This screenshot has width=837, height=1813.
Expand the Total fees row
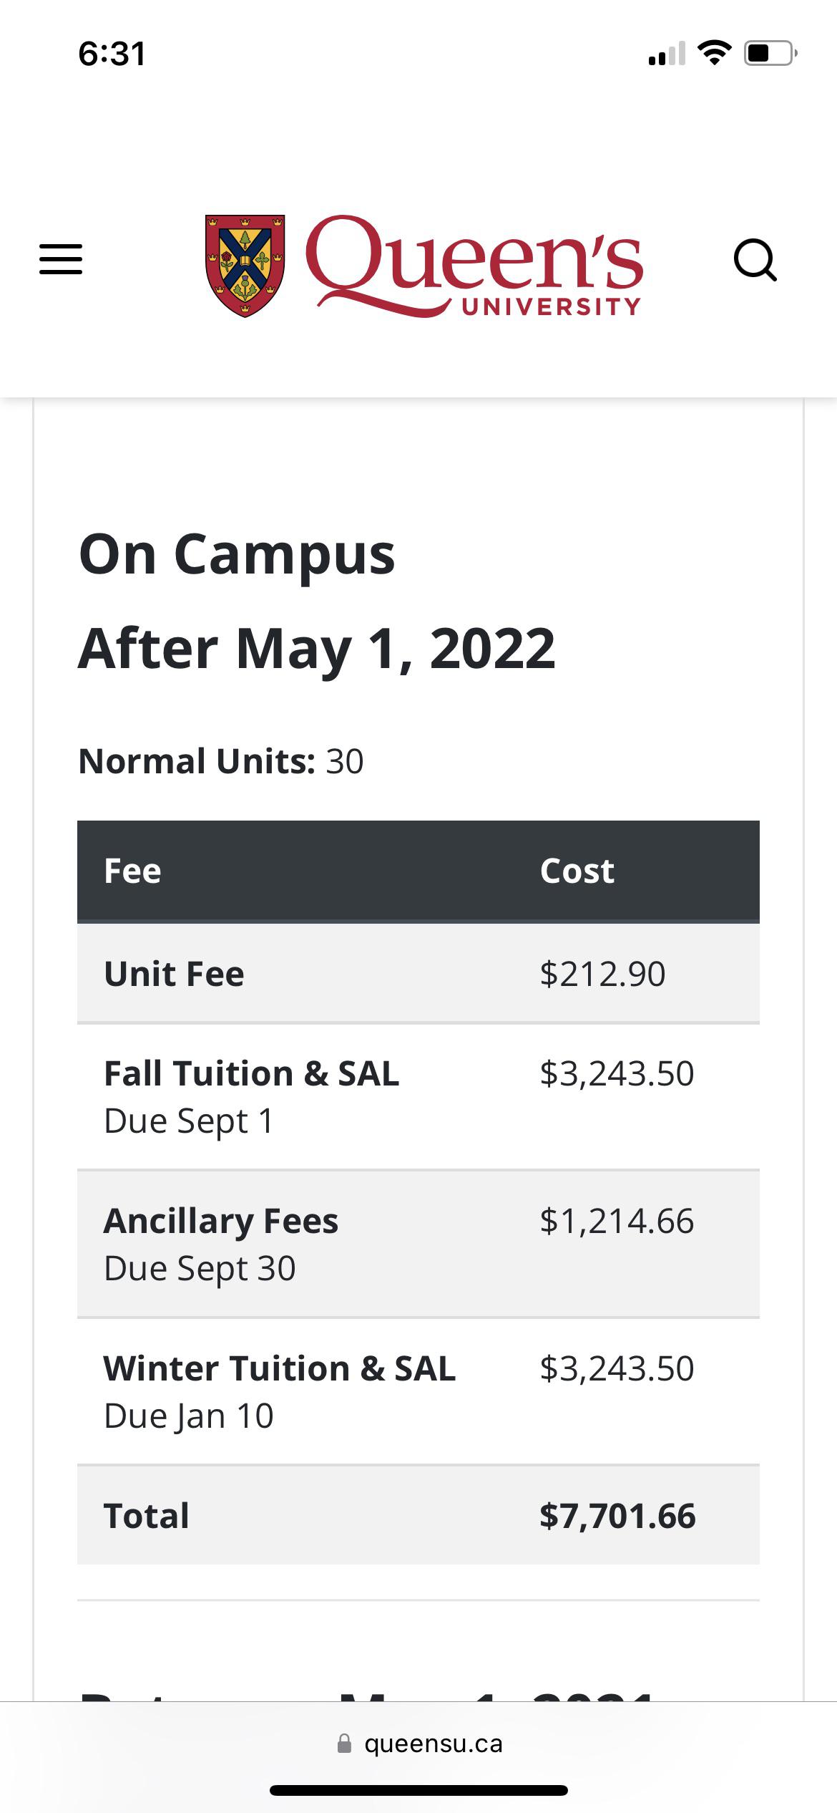point(417,1514)
